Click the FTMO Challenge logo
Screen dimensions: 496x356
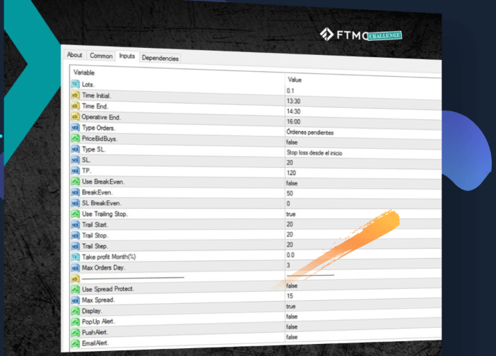coord(360,35)
